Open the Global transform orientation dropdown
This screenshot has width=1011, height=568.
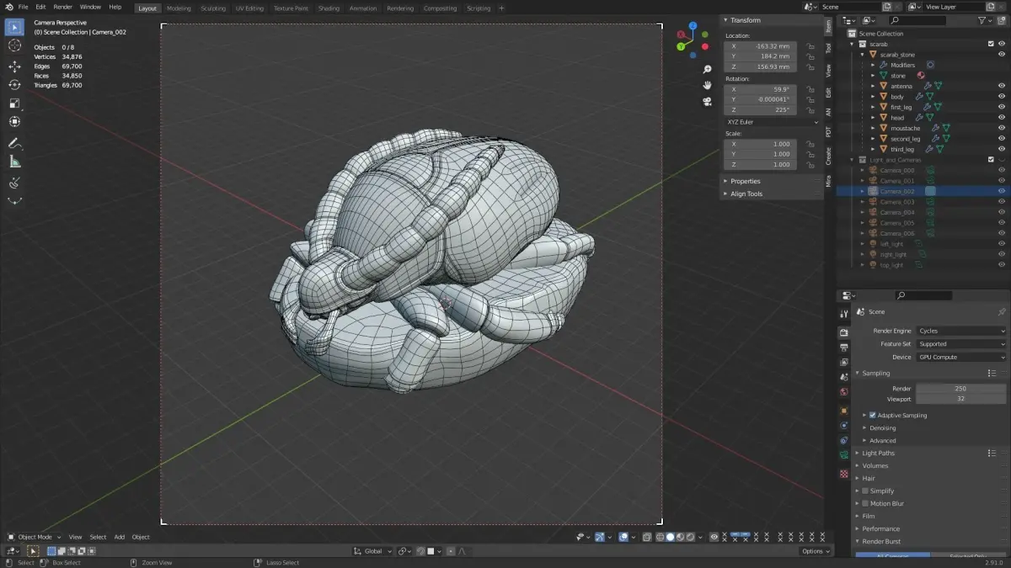(372, 551)
